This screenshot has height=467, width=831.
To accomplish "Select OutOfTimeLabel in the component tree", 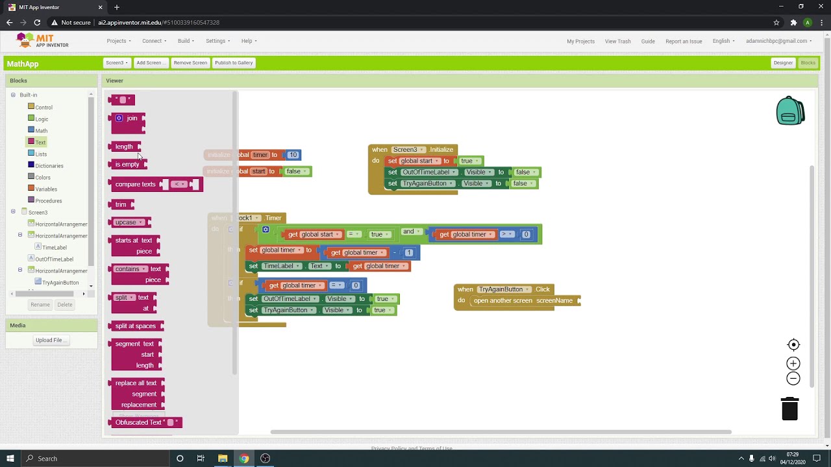I will pos(54,259).
